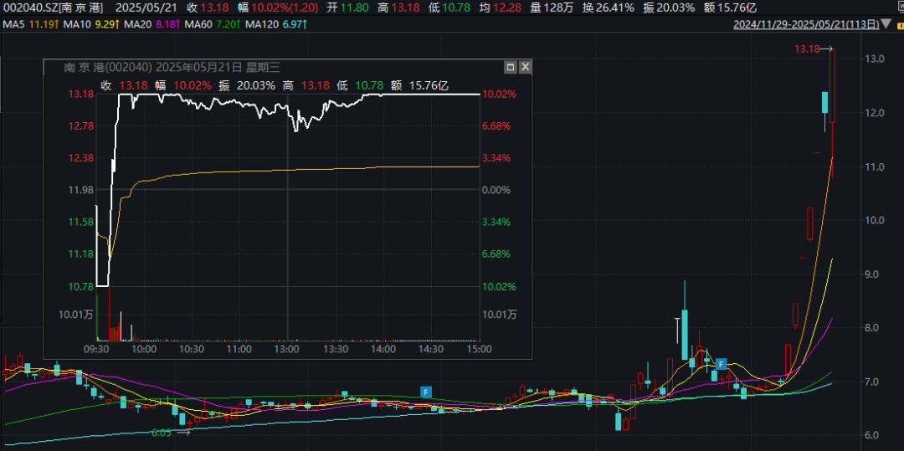
Task: Close the intraday popup window
Action: point(524,67)
